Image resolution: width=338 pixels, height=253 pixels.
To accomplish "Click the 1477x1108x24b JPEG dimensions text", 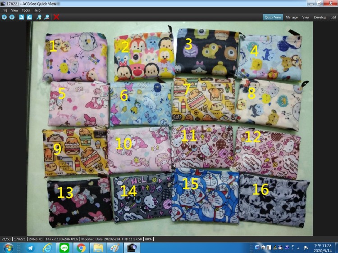I will click(x=62, y=239).
